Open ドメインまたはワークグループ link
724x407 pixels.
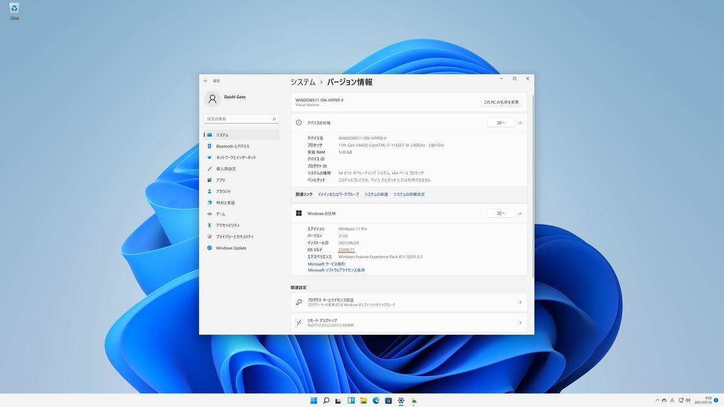point(338,194)
